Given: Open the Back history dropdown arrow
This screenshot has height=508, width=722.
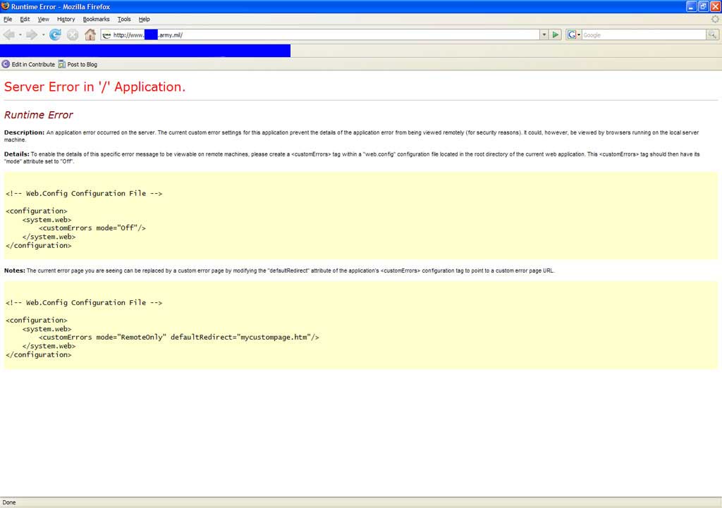Looking at the screenshot, I should point(20,35).
